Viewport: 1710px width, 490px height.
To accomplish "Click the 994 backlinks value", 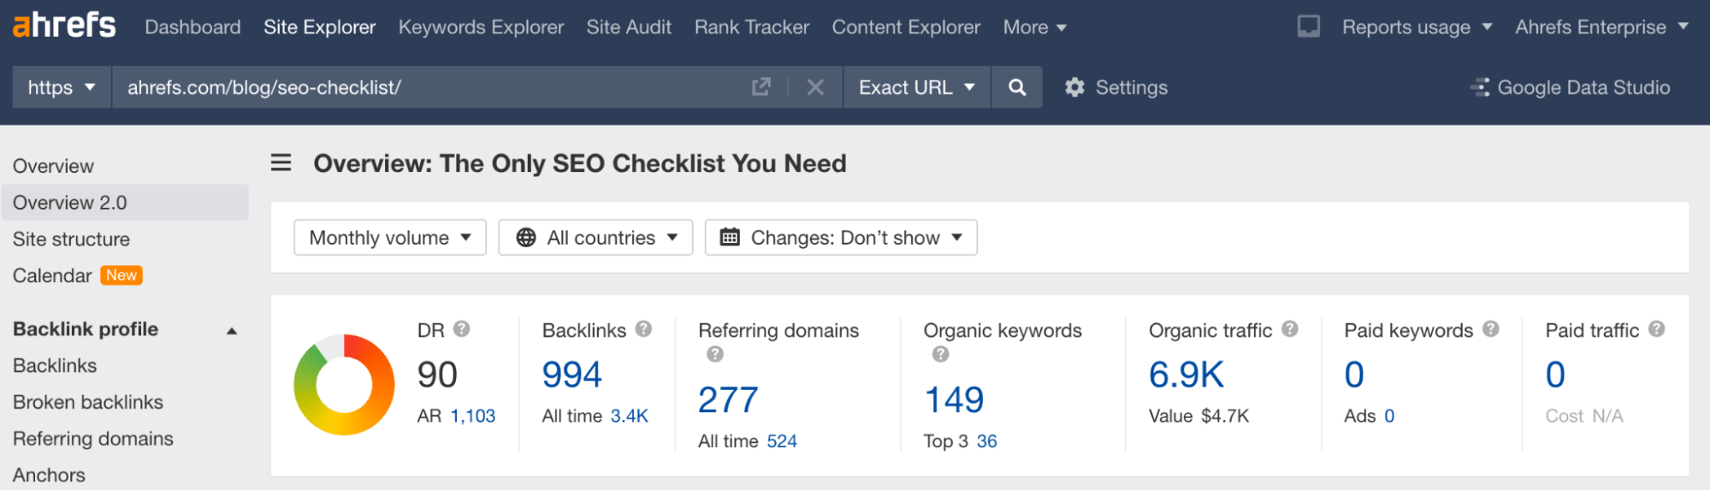I will (x=572, y=375).
